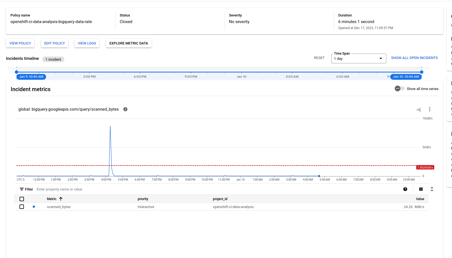Click the priority column header
The height and width of the screenshot is (258, 452).
point(143,199)
